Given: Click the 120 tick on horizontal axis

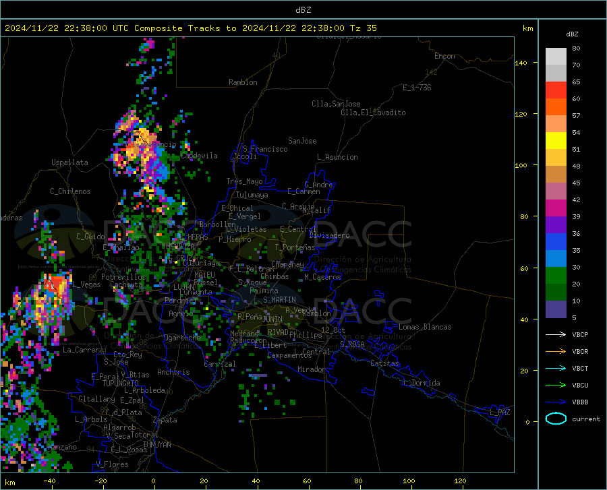Looking at the screenshot, I should pos(460,481).
